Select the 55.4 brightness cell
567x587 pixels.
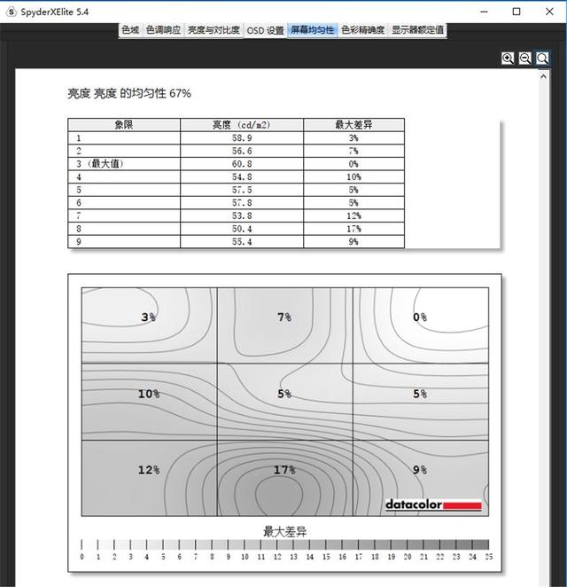[242, 241]
